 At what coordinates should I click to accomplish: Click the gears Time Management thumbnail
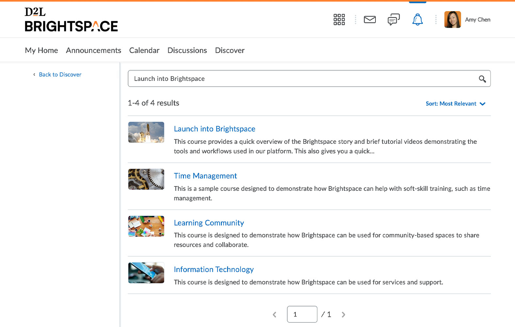click(146, 179)
